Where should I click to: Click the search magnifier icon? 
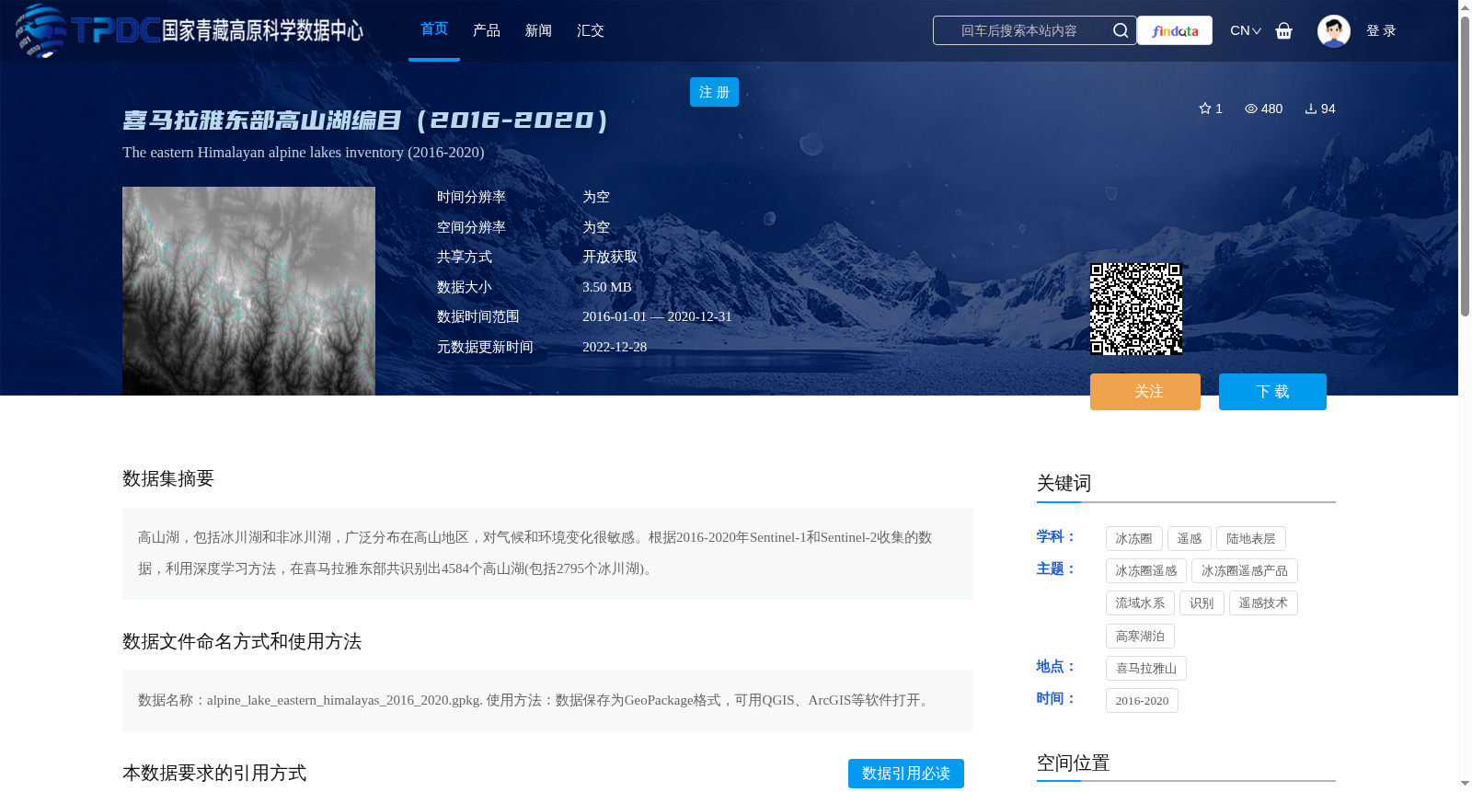point(1121,30)
